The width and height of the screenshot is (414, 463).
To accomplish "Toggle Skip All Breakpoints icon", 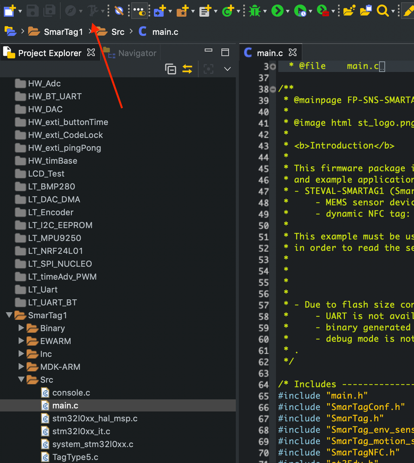I will point(119,11).
